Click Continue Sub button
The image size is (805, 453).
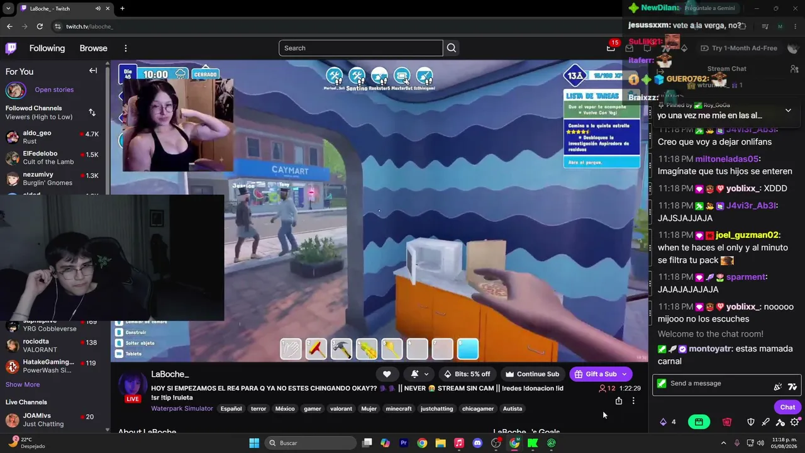coord(531,374)
